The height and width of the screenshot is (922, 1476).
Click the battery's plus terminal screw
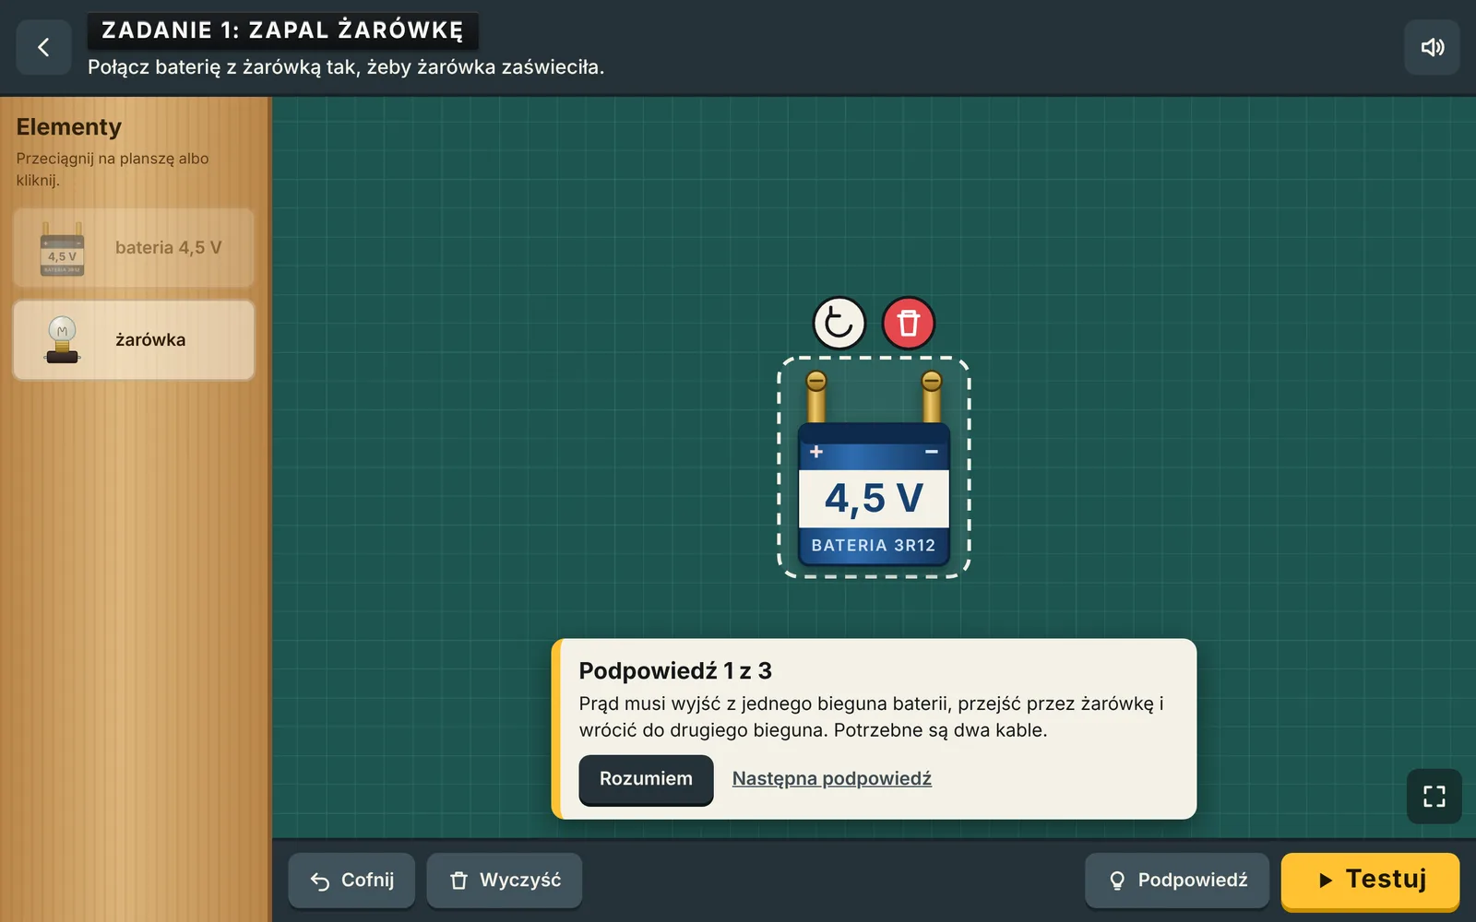[x=816, y=382]
